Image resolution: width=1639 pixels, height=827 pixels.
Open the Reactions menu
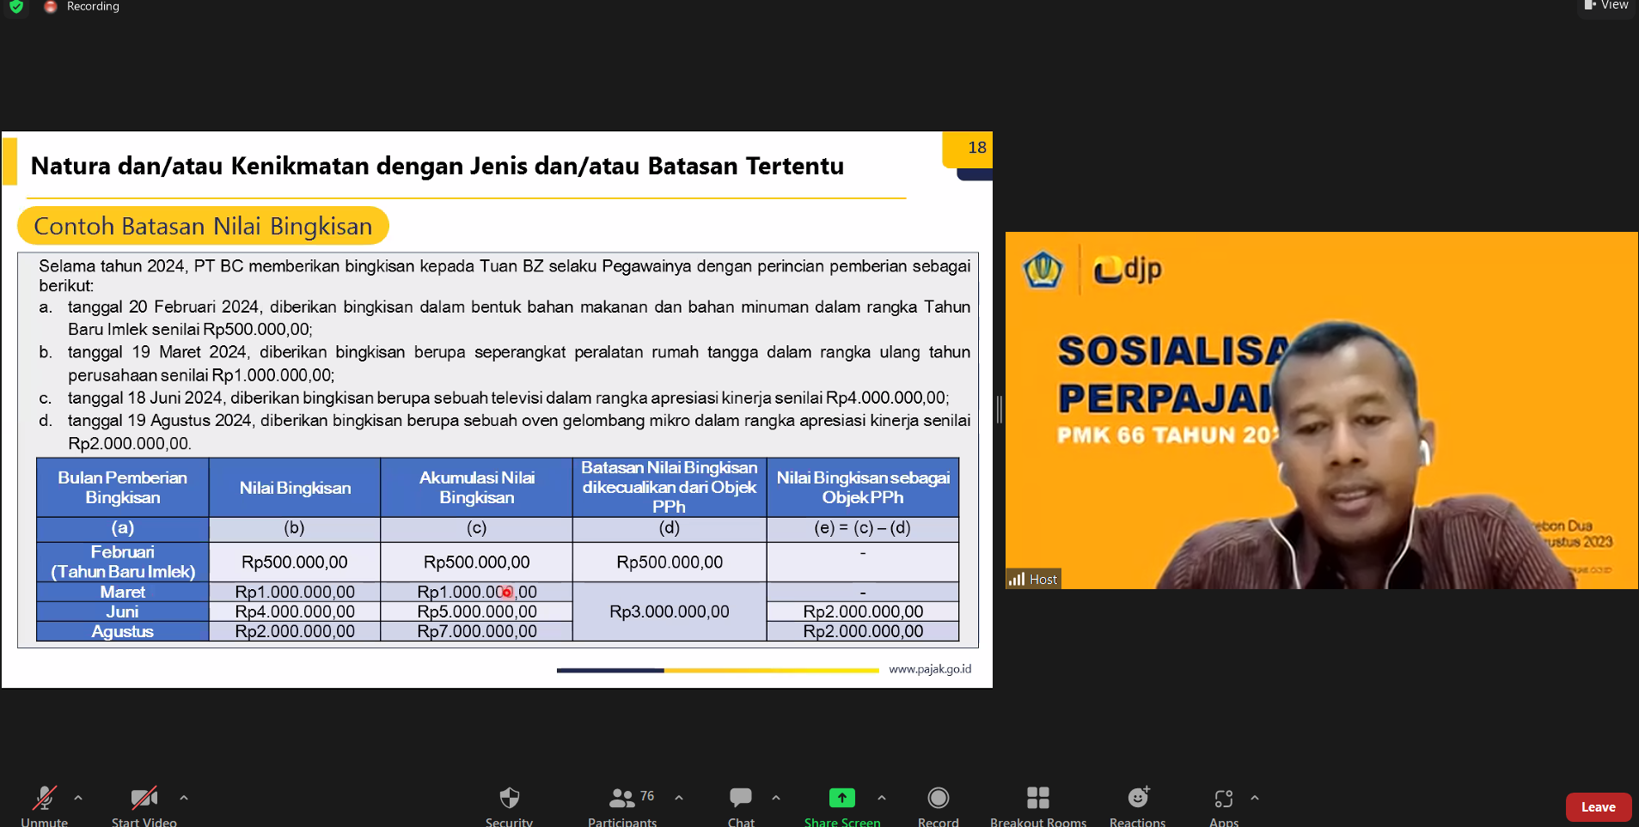(x=1137, y=799)
